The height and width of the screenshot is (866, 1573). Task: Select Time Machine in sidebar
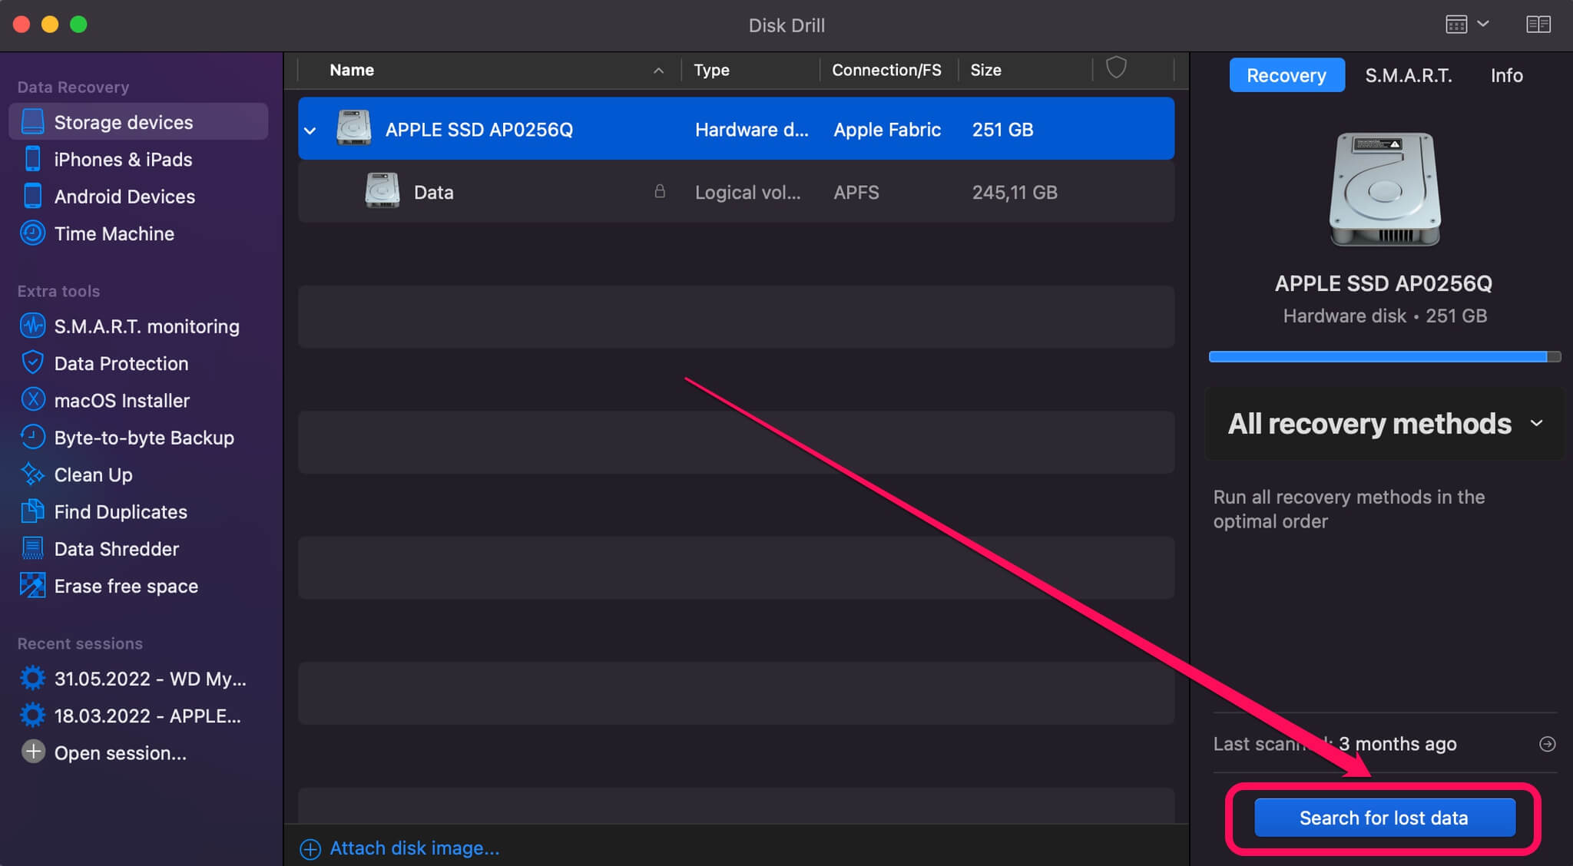click(114, 233)
